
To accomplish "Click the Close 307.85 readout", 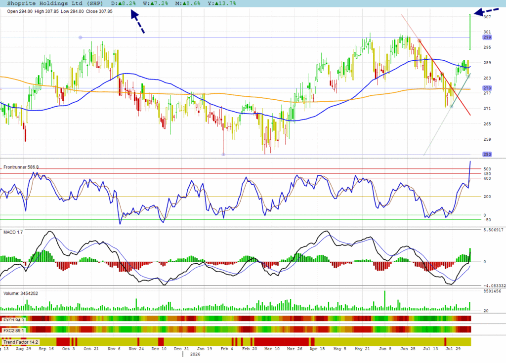I will pos(99,11).
